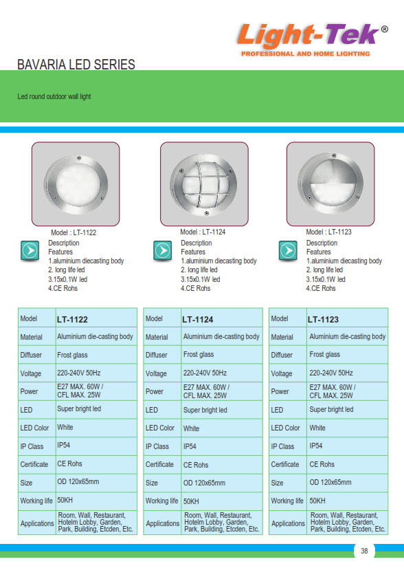Screen dimensions: 404x579
Task: Click the 'Model : LT-1123' caption
Action: 328,232
